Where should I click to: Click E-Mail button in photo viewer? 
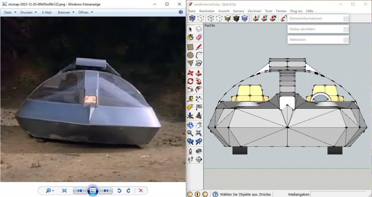click(47, 12)
